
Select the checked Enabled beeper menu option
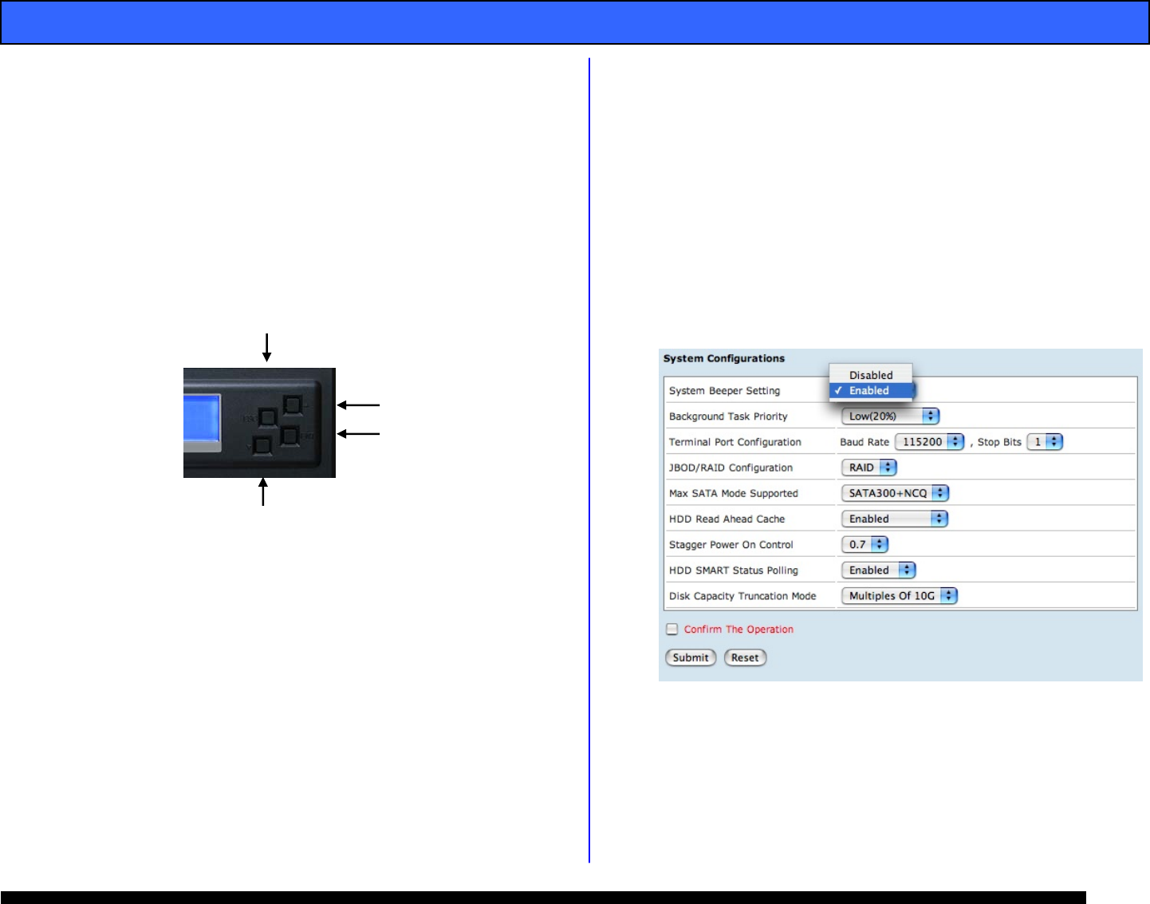[x=871, y=391]
